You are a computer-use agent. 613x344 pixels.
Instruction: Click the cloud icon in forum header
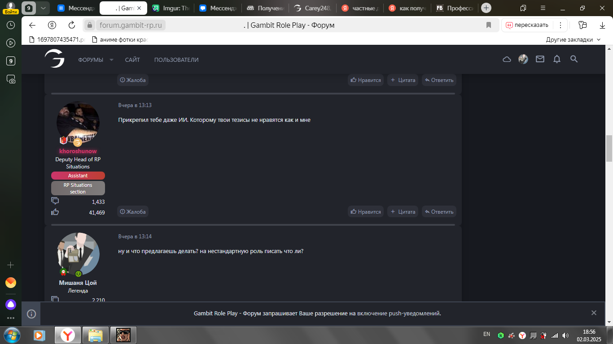pos(507,59)
